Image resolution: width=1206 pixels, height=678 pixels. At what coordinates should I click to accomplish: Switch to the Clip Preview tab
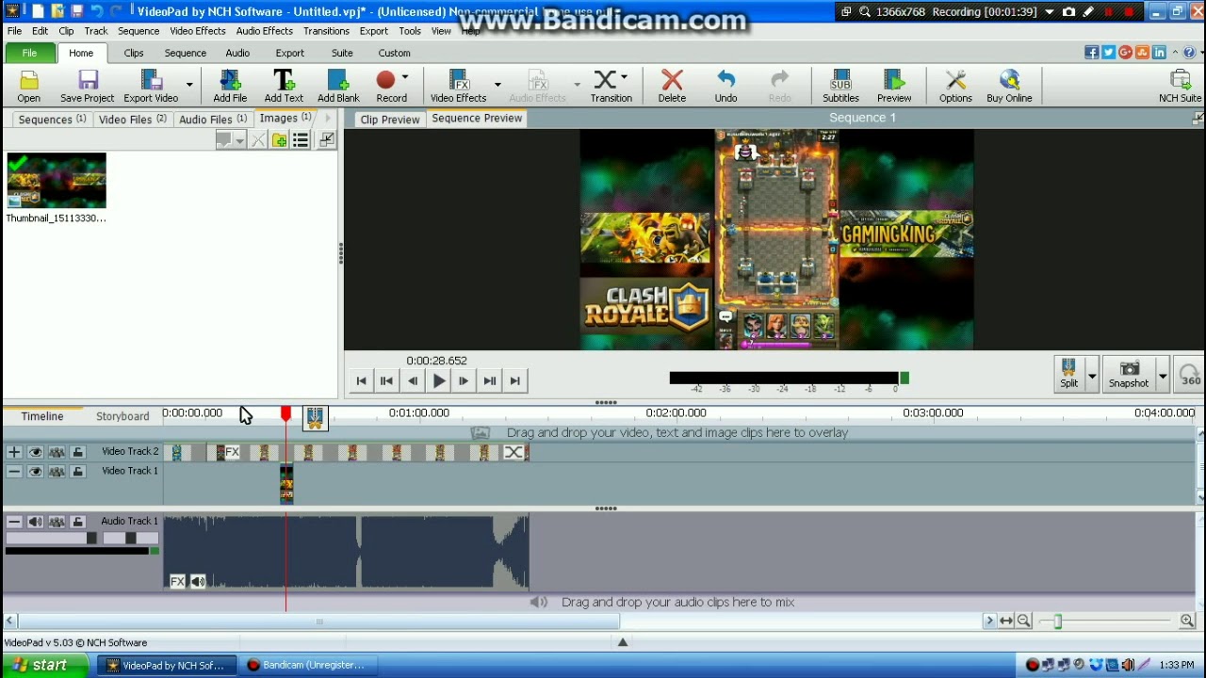click(390, 120)
